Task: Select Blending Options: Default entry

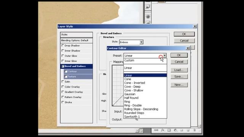Action: (76, 40)
